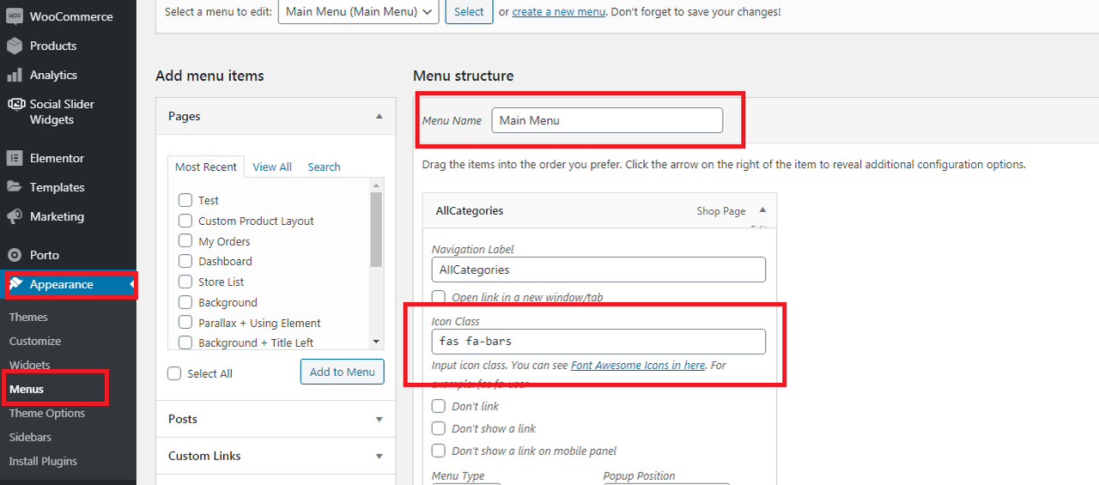Open Themes under Appearance
This screenshot has width=1099, height=485.
[28, 317]
